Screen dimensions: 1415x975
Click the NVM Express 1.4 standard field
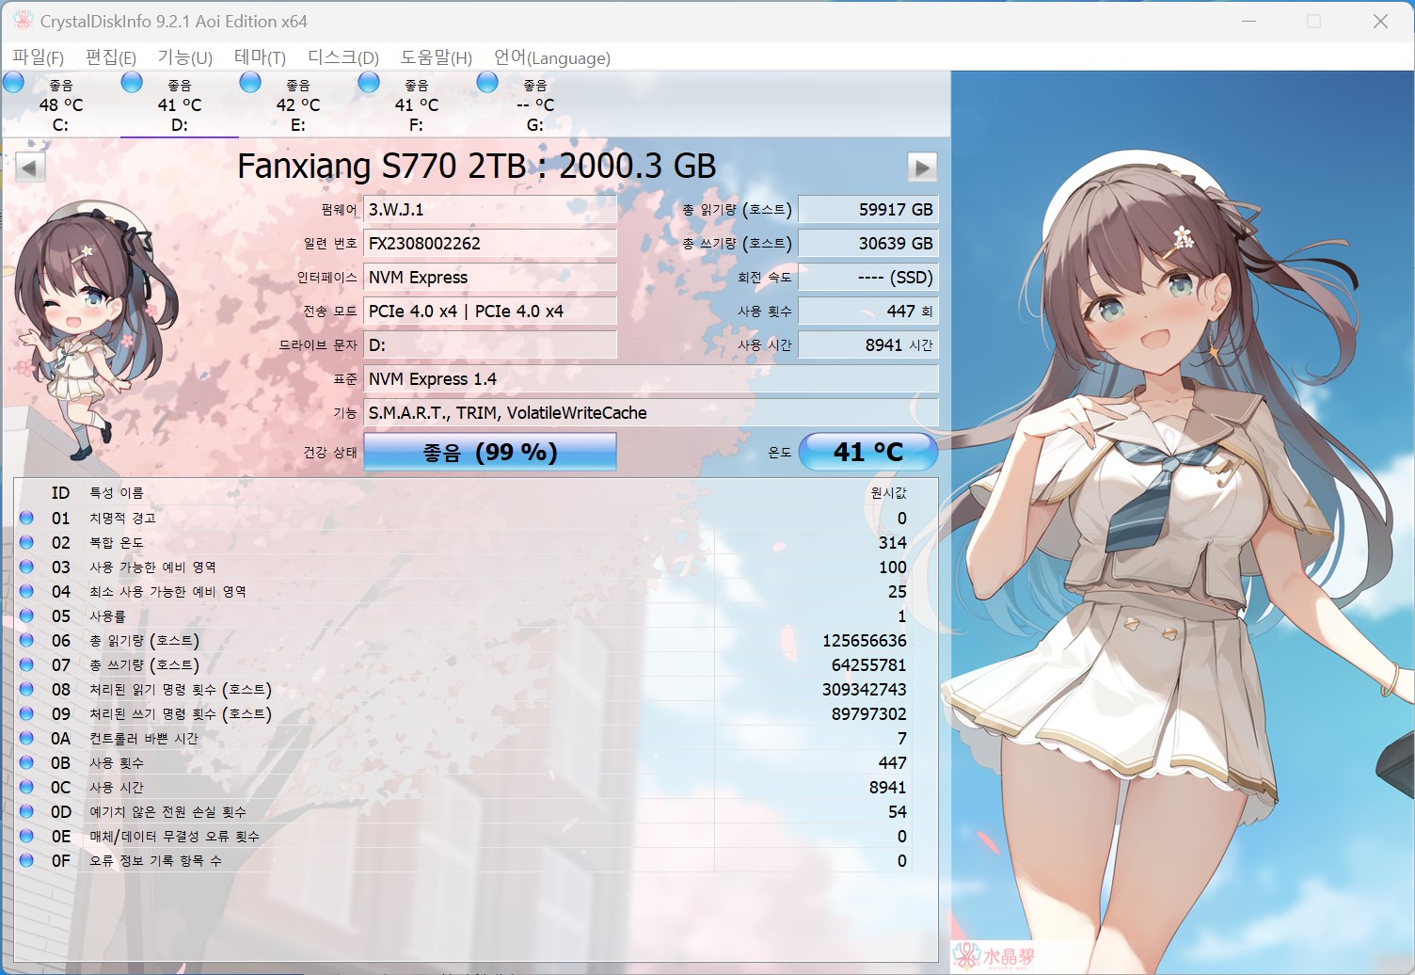(651, 379)
